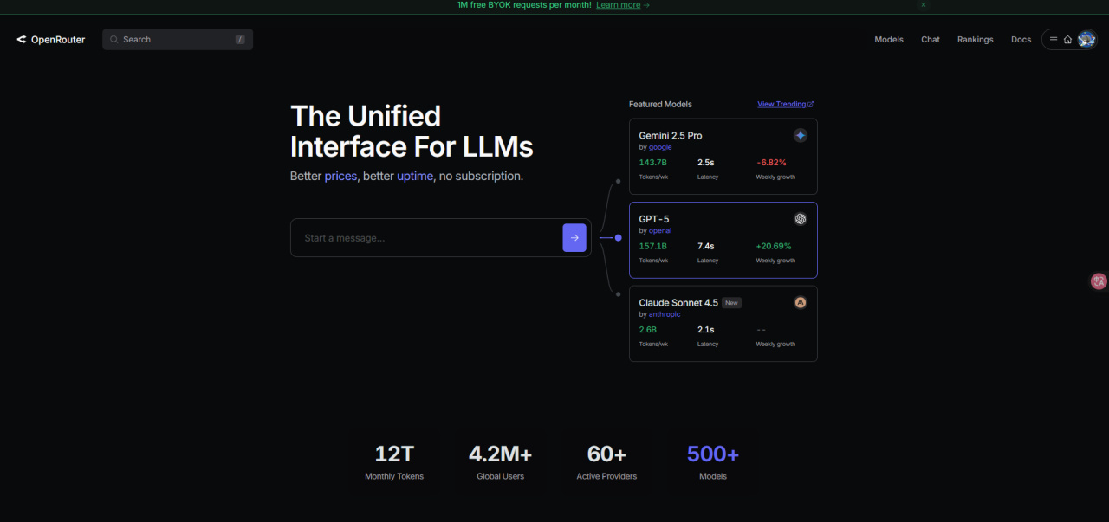
Task: Go to Rankings page
Action: 976,40
